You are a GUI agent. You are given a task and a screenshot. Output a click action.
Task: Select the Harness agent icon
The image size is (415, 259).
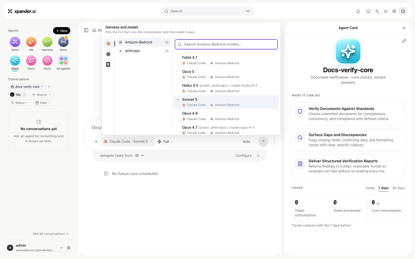pyautogui.click(x=47, y=42)
